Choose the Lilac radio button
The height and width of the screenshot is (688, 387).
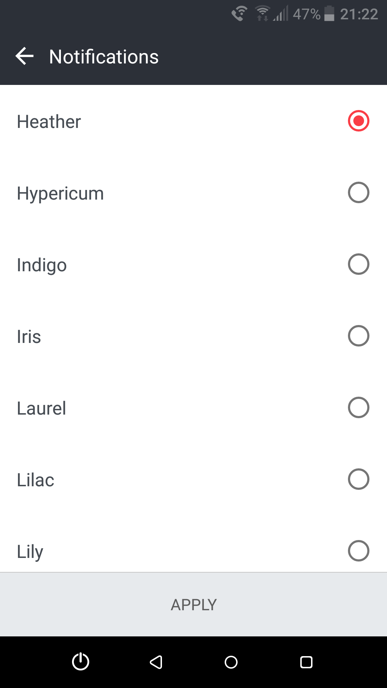(x=359, y=479)
